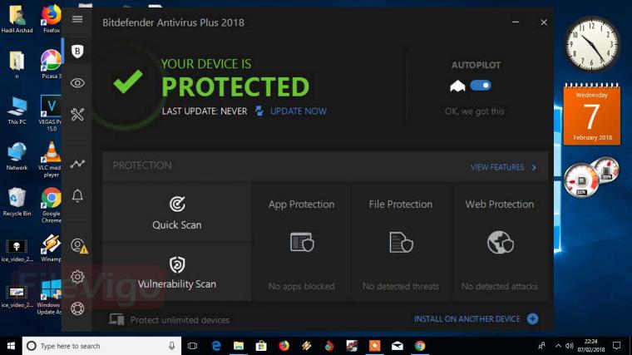Viewport: 632px width, 355px height.
Task: Click the green protected checkmark
Action: pos(128,81)
